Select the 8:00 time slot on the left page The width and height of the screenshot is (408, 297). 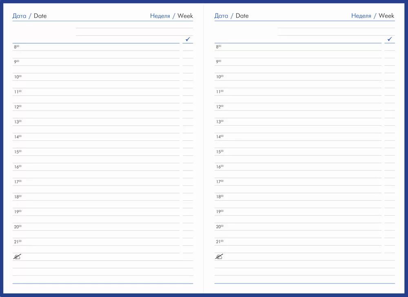tap(16, 47)
